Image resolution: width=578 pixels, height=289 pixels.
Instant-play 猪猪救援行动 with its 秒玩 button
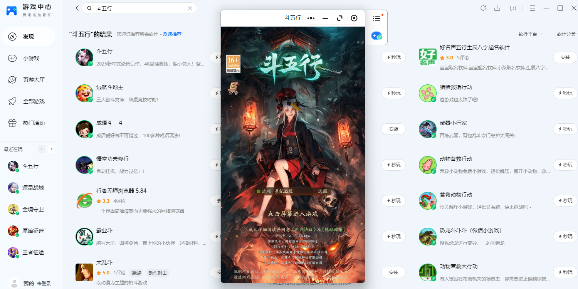[565, 93]
